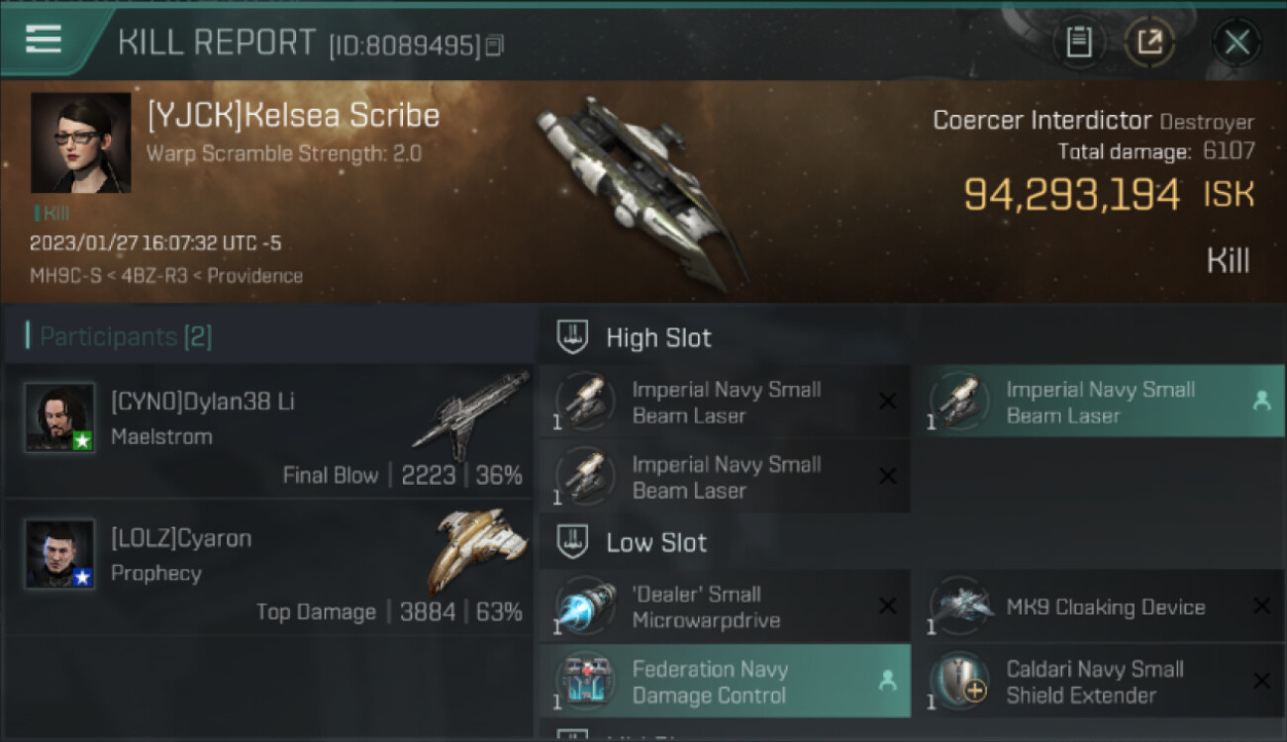1287x742 pixels.
Task: Select the Caldari Navy Small Shield Extender
Action: point(1098,682)
